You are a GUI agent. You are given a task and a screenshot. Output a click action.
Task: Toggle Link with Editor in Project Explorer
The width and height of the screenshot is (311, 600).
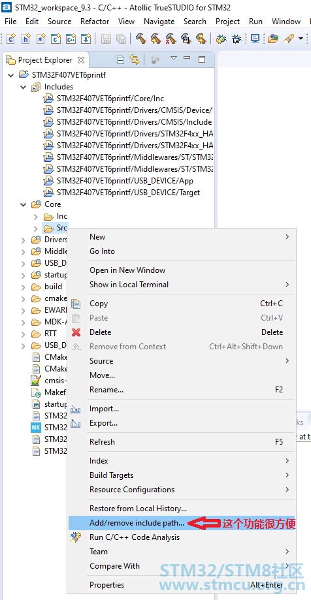pyautogui.click(x=134, y=59)
